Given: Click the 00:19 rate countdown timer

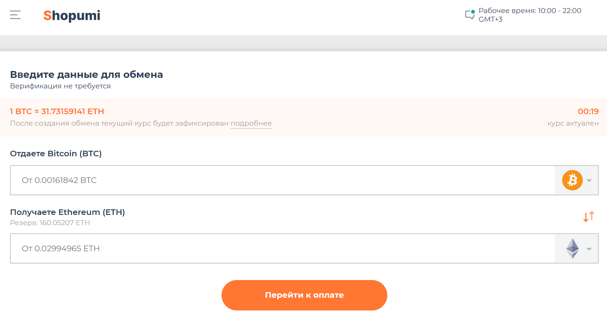Looking at the screenshot, I should pos(588,111).
